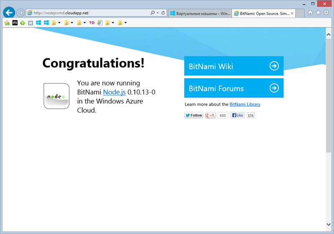The image size is (334, 234).
Task: Click Add to Favorites bar star icon
Action: tap(7, 23)
